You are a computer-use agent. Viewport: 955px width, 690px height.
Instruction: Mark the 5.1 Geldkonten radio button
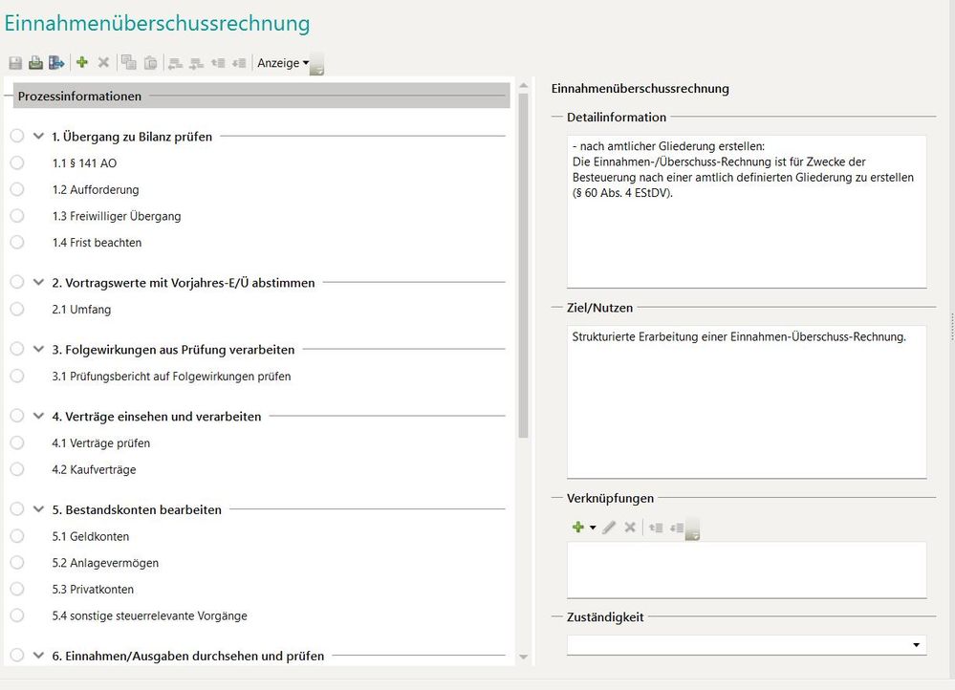17,536
